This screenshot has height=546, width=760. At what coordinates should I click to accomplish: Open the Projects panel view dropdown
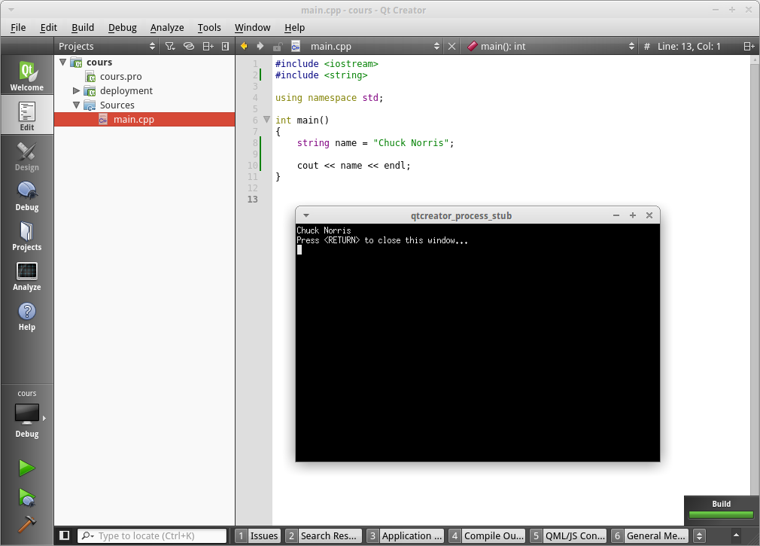coord(107,46)
